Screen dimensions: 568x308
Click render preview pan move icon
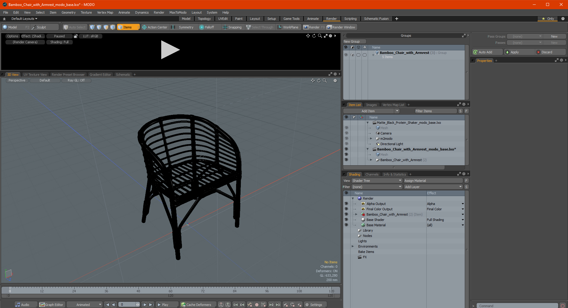(308, 36)
